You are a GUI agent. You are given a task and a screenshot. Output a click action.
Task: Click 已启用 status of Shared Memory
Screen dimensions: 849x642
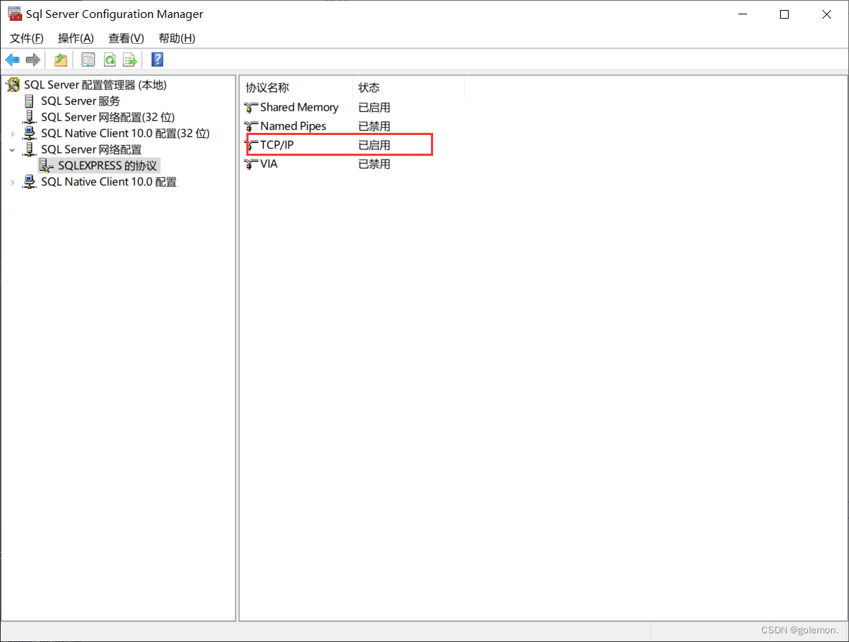[374, 108]
